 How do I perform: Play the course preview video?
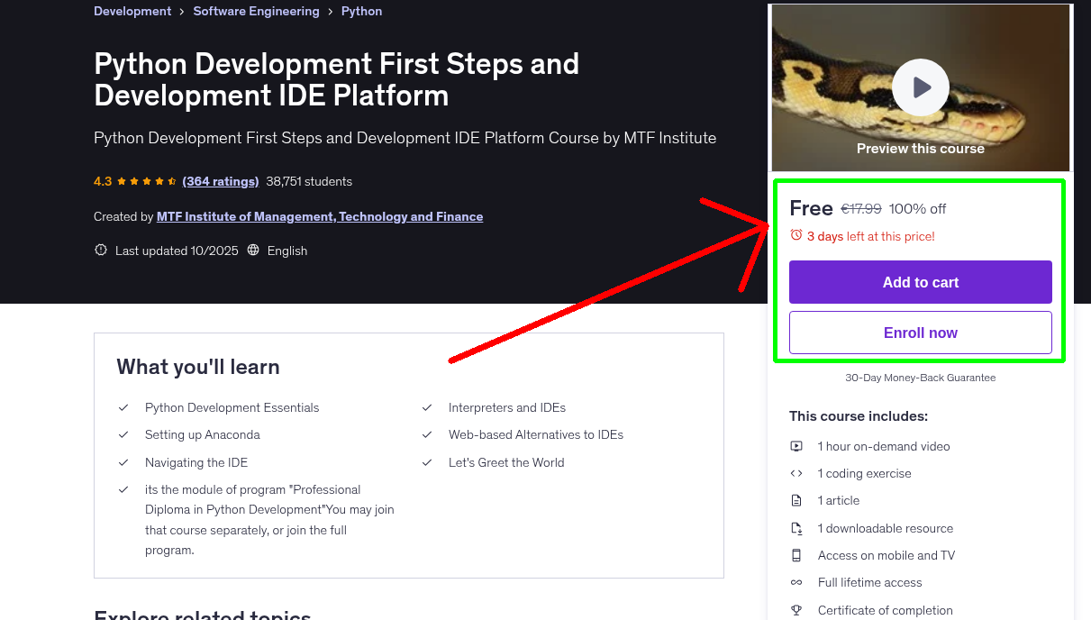coord(920,87)
